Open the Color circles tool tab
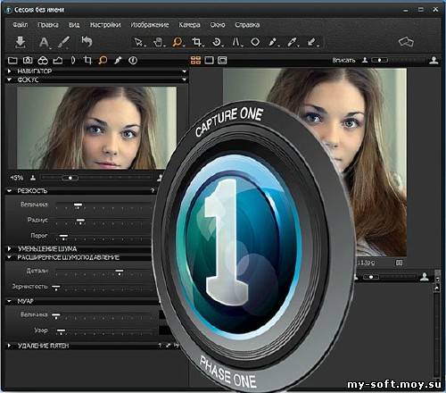 [43, 61]
